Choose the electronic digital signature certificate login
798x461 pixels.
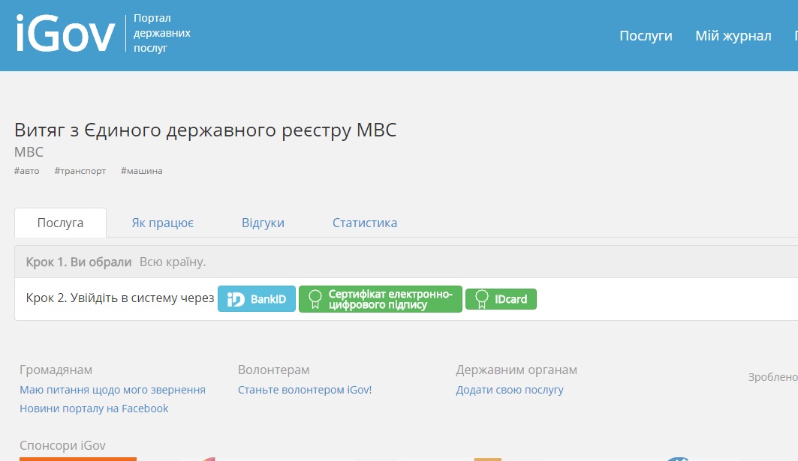pyautogui.click(x=381, y=299)
